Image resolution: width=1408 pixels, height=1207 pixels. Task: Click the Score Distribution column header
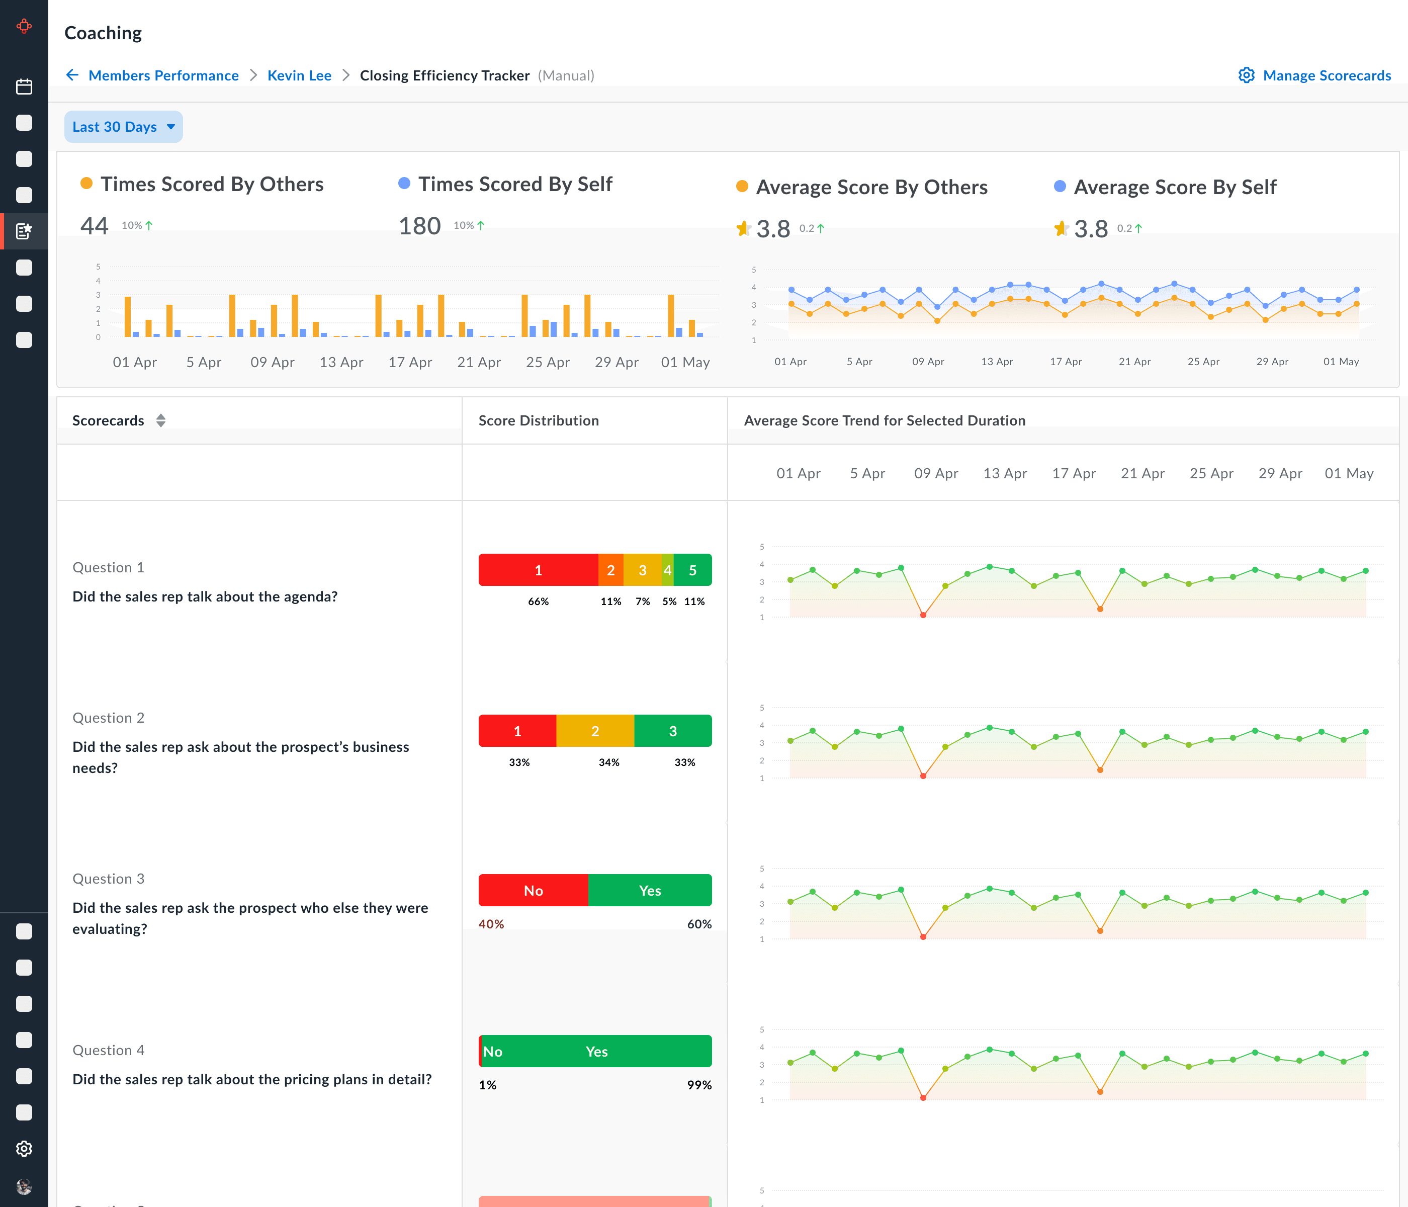pyautogui.click(x=538, y=420)
